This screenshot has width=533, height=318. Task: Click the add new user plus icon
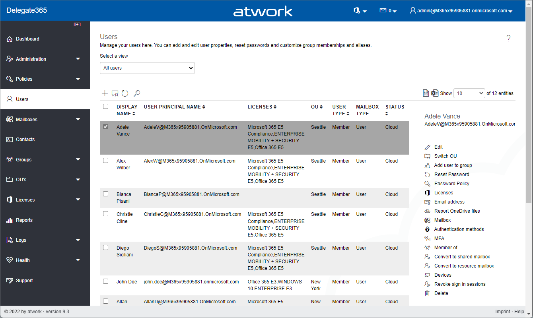coord(105,93)
